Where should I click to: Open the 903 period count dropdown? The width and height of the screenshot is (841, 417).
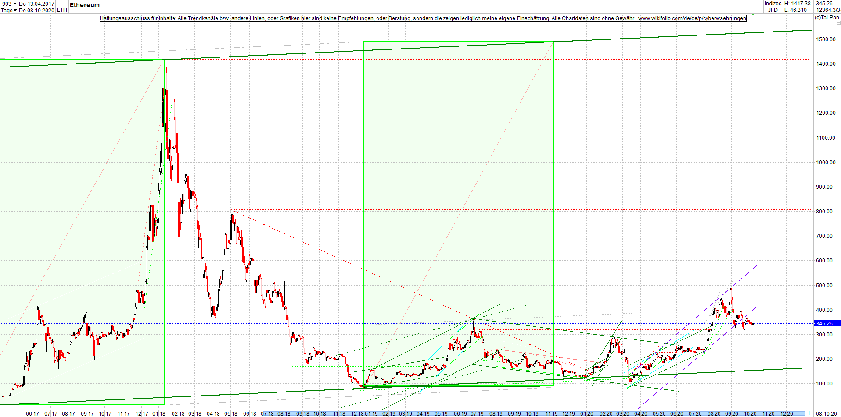pos(15,3)
